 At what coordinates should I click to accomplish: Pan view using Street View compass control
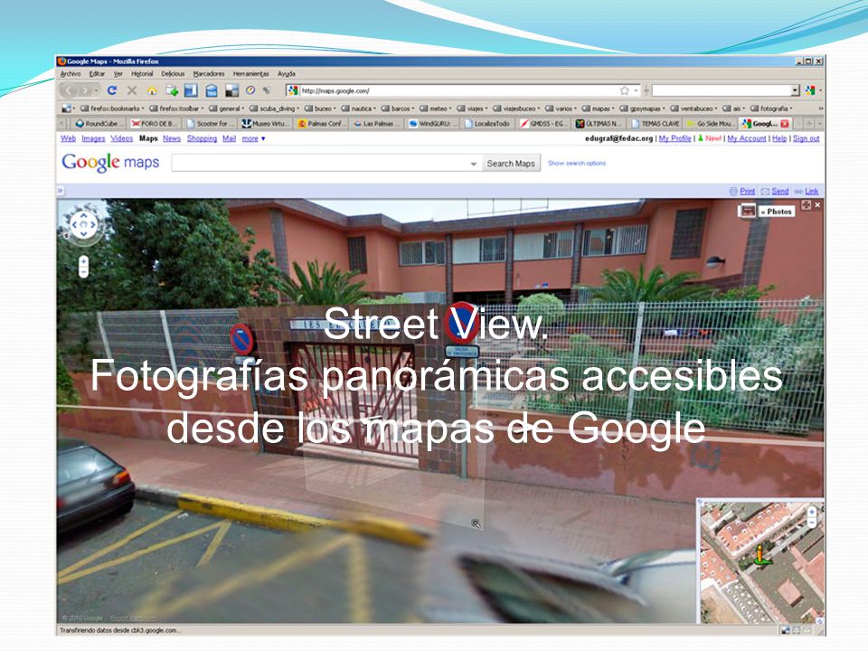tap(83, 225)
